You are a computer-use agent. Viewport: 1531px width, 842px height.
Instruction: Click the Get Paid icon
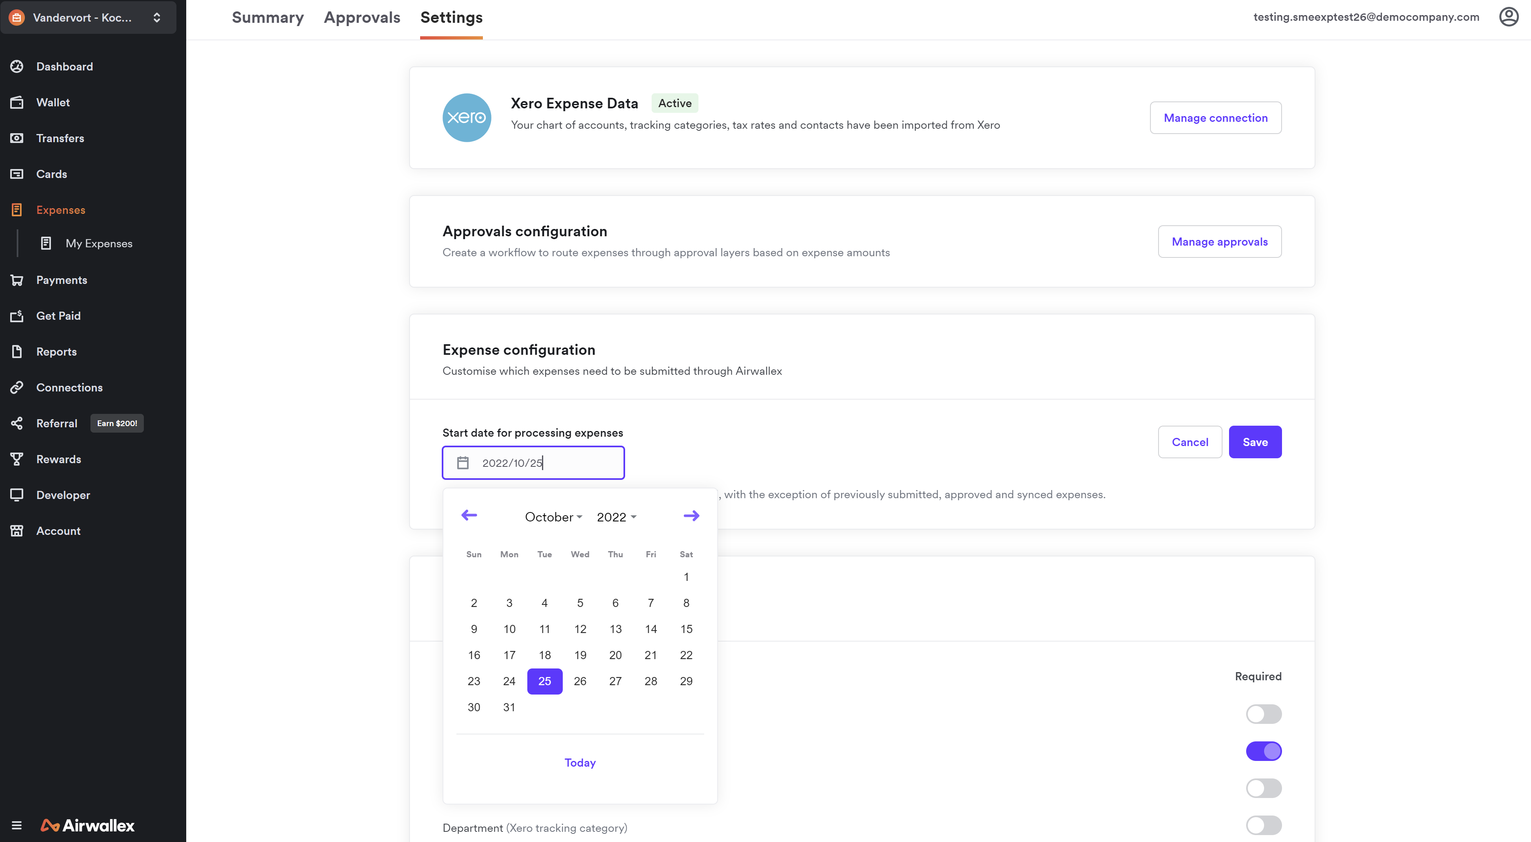click(17, 316)
